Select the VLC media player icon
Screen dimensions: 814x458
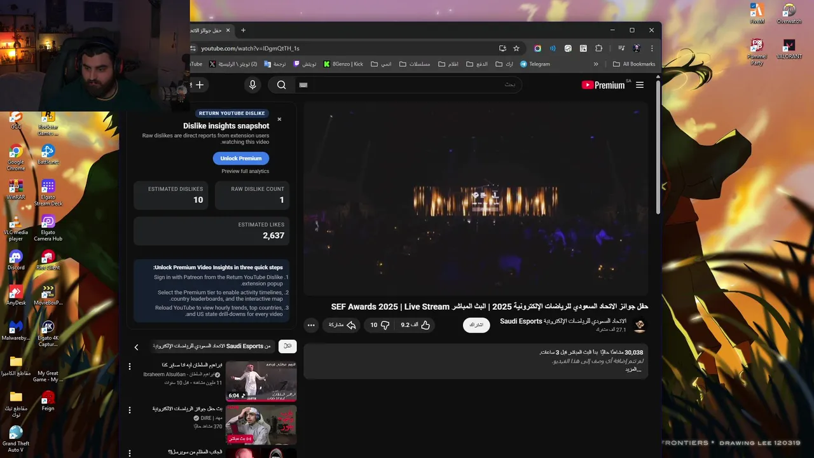16,228
